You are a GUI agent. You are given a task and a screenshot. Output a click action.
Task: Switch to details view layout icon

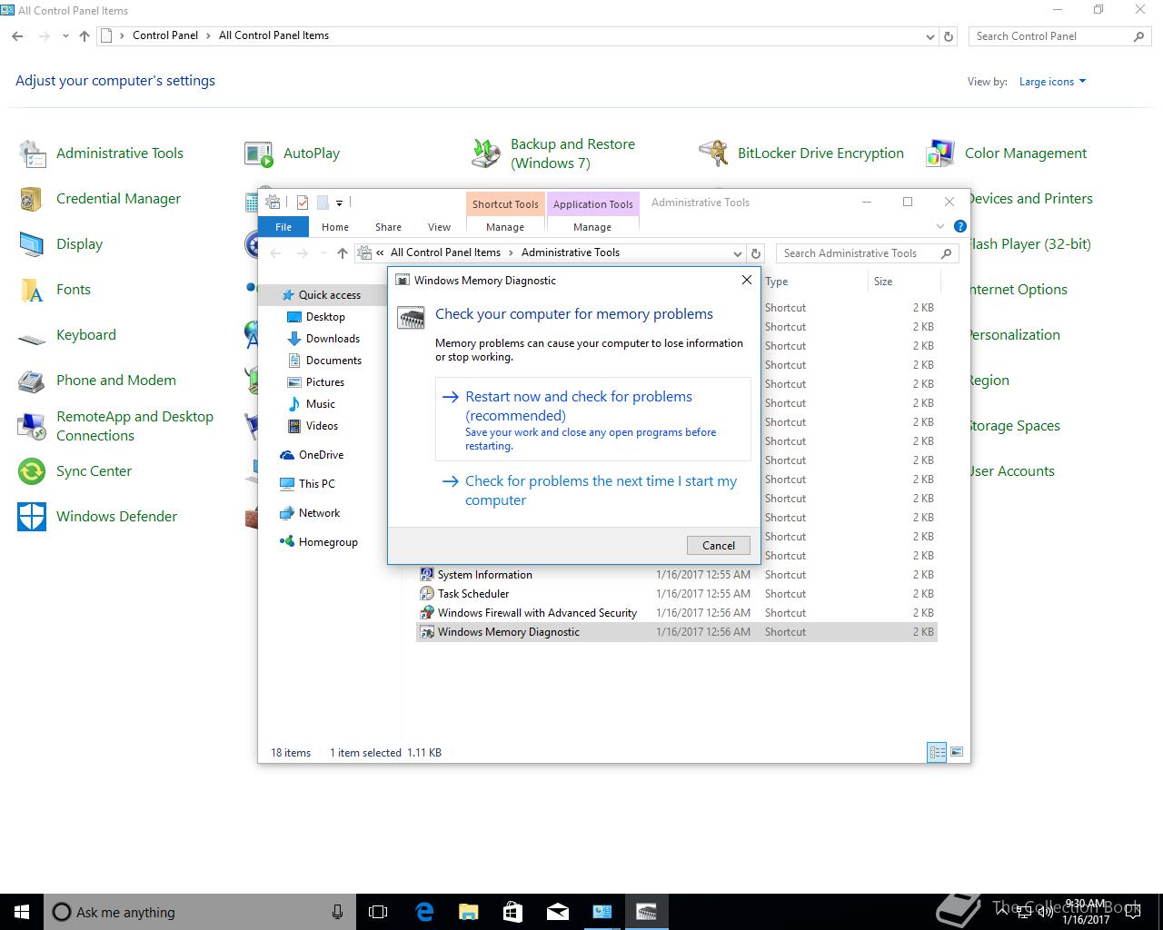(x=936, y=752)
